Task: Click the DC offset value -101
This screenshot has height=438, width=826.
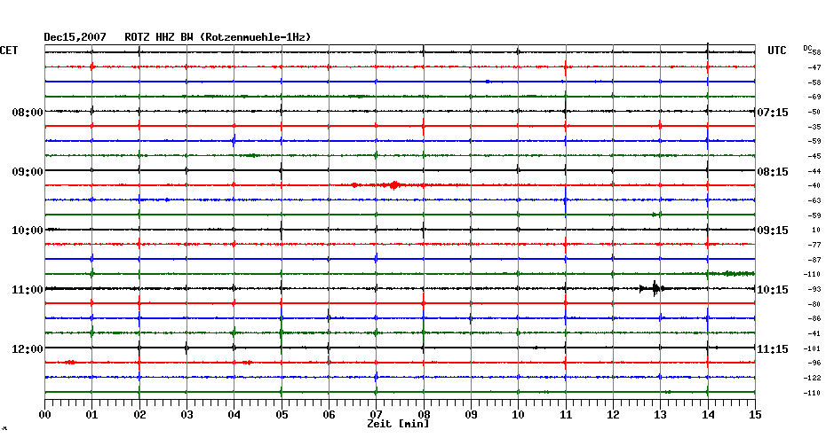Action: pos(813,348)
